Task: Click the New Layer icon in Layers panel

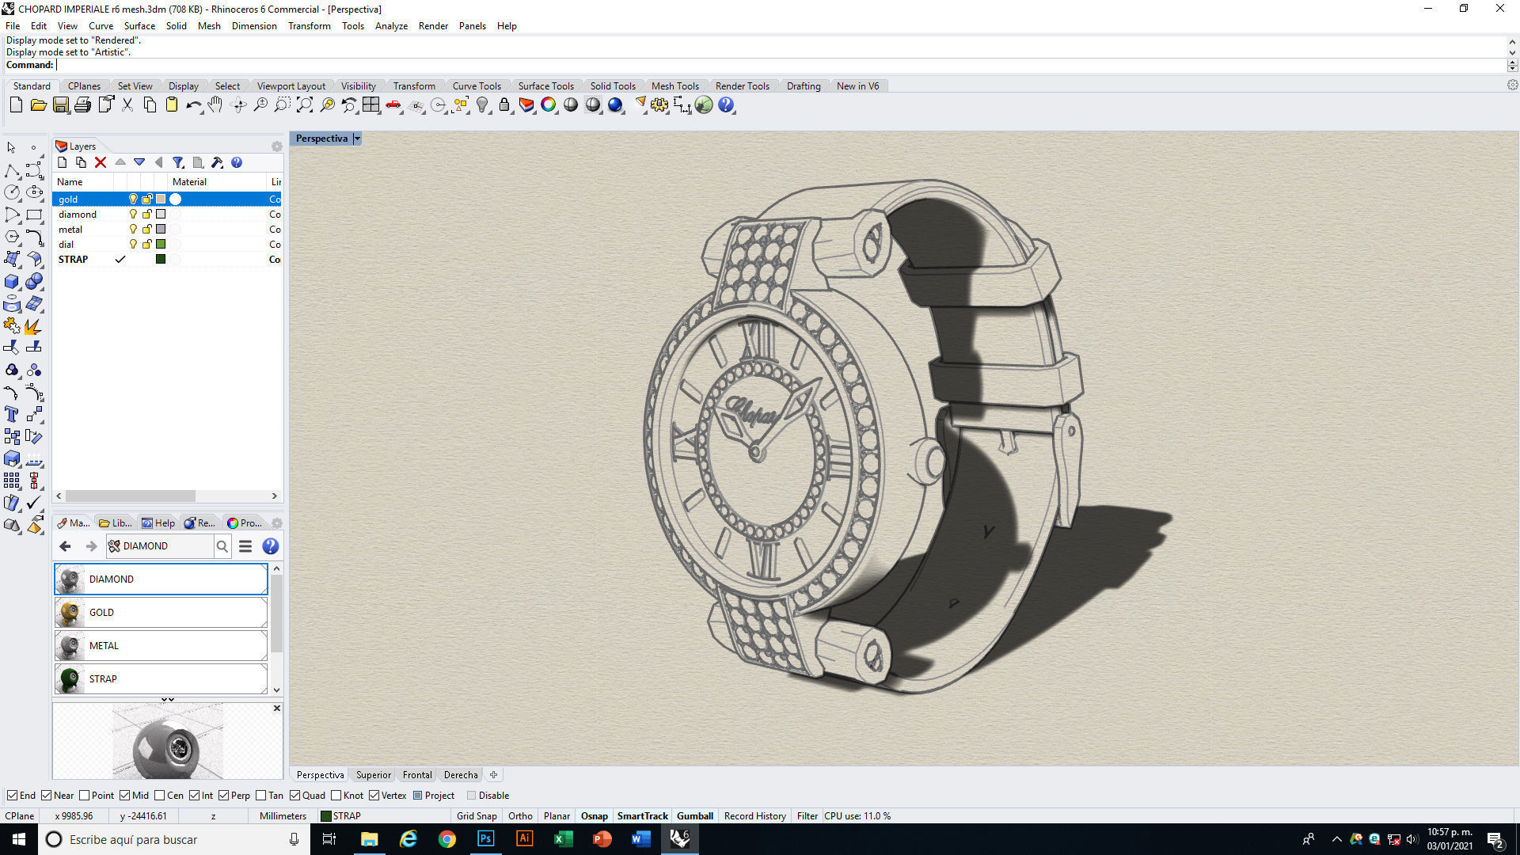Action: (63, 162)
